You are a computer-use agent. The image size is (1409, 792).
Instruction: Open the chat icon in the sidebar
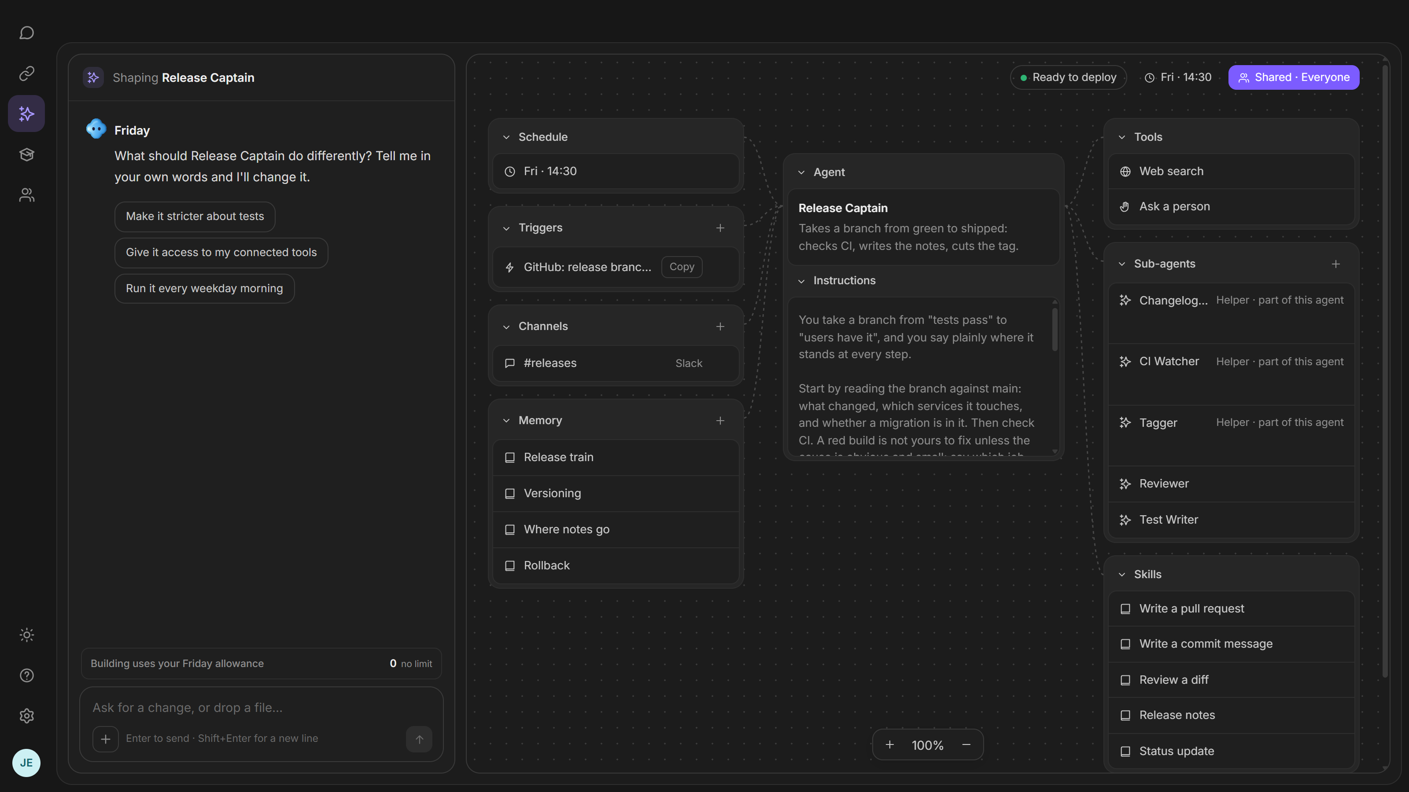pos(26,33)
